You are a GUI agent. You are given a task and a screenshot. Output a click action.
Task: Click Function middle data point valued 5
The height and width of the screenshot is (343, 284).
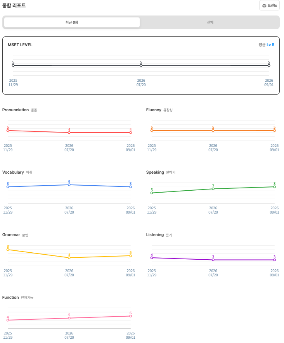pyautogui.click(x=69, y=318)
